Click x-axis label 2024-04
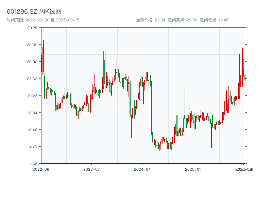This screenshot has height=204, width=272. point(142,169)
